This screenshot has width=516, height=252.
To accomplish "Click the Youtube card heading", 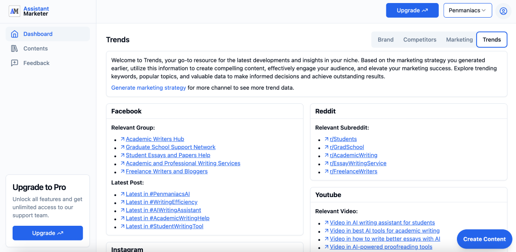I will [x=328, y=195].
